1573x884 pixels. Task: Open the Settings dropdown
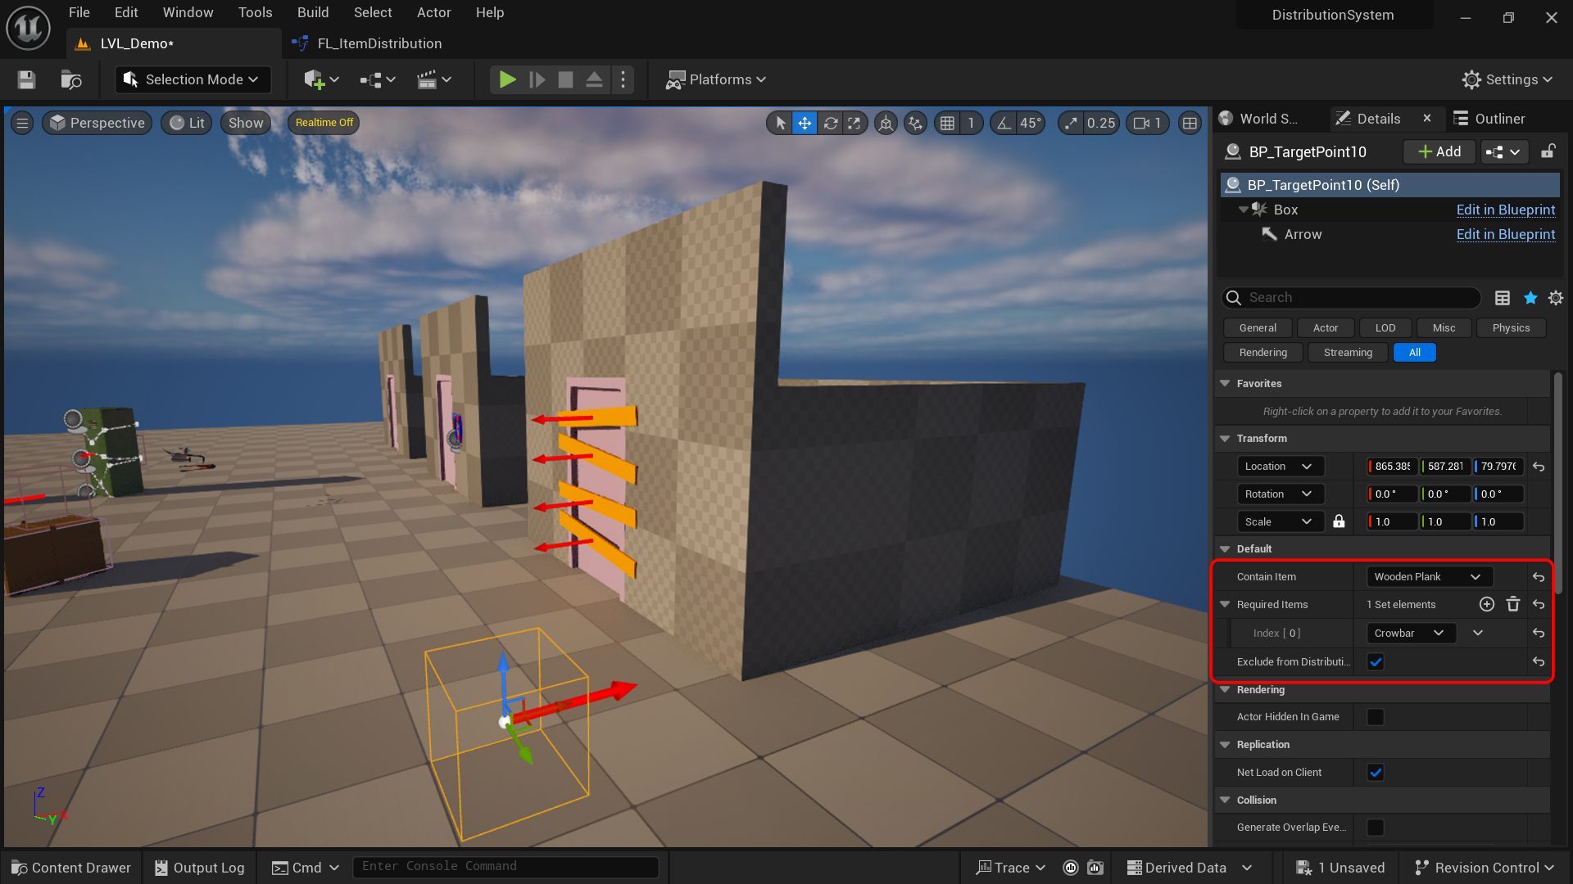point(1507,79)
